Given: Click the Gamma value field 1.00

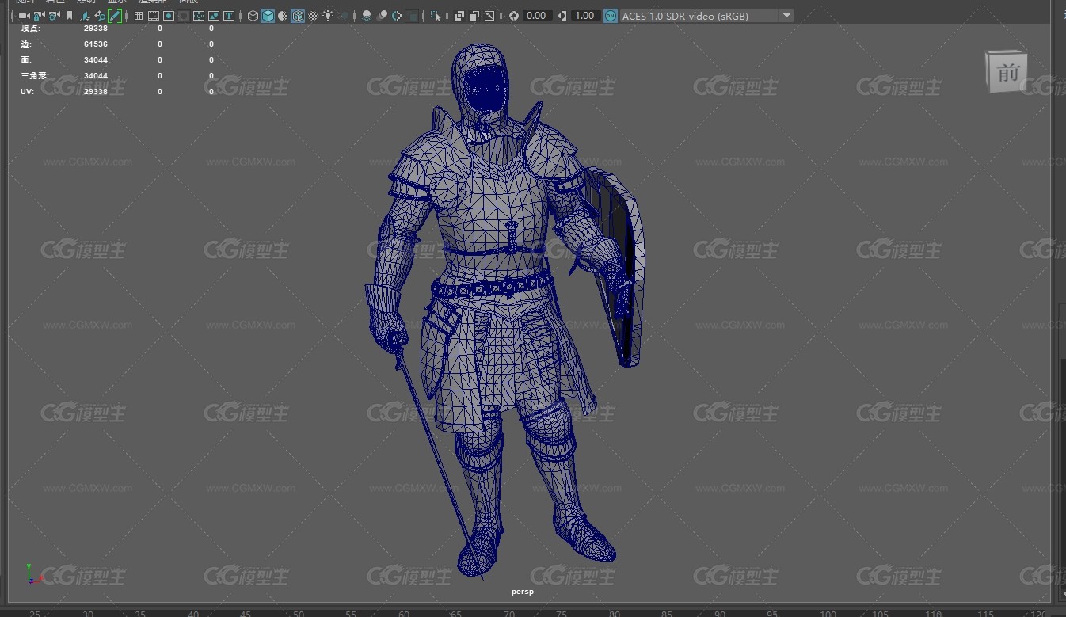Looking at the screenshot, I should [584, 16].
